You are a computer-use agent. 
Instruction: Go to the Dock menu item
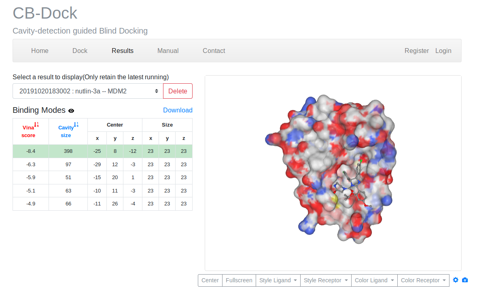(x=80, y=51)
